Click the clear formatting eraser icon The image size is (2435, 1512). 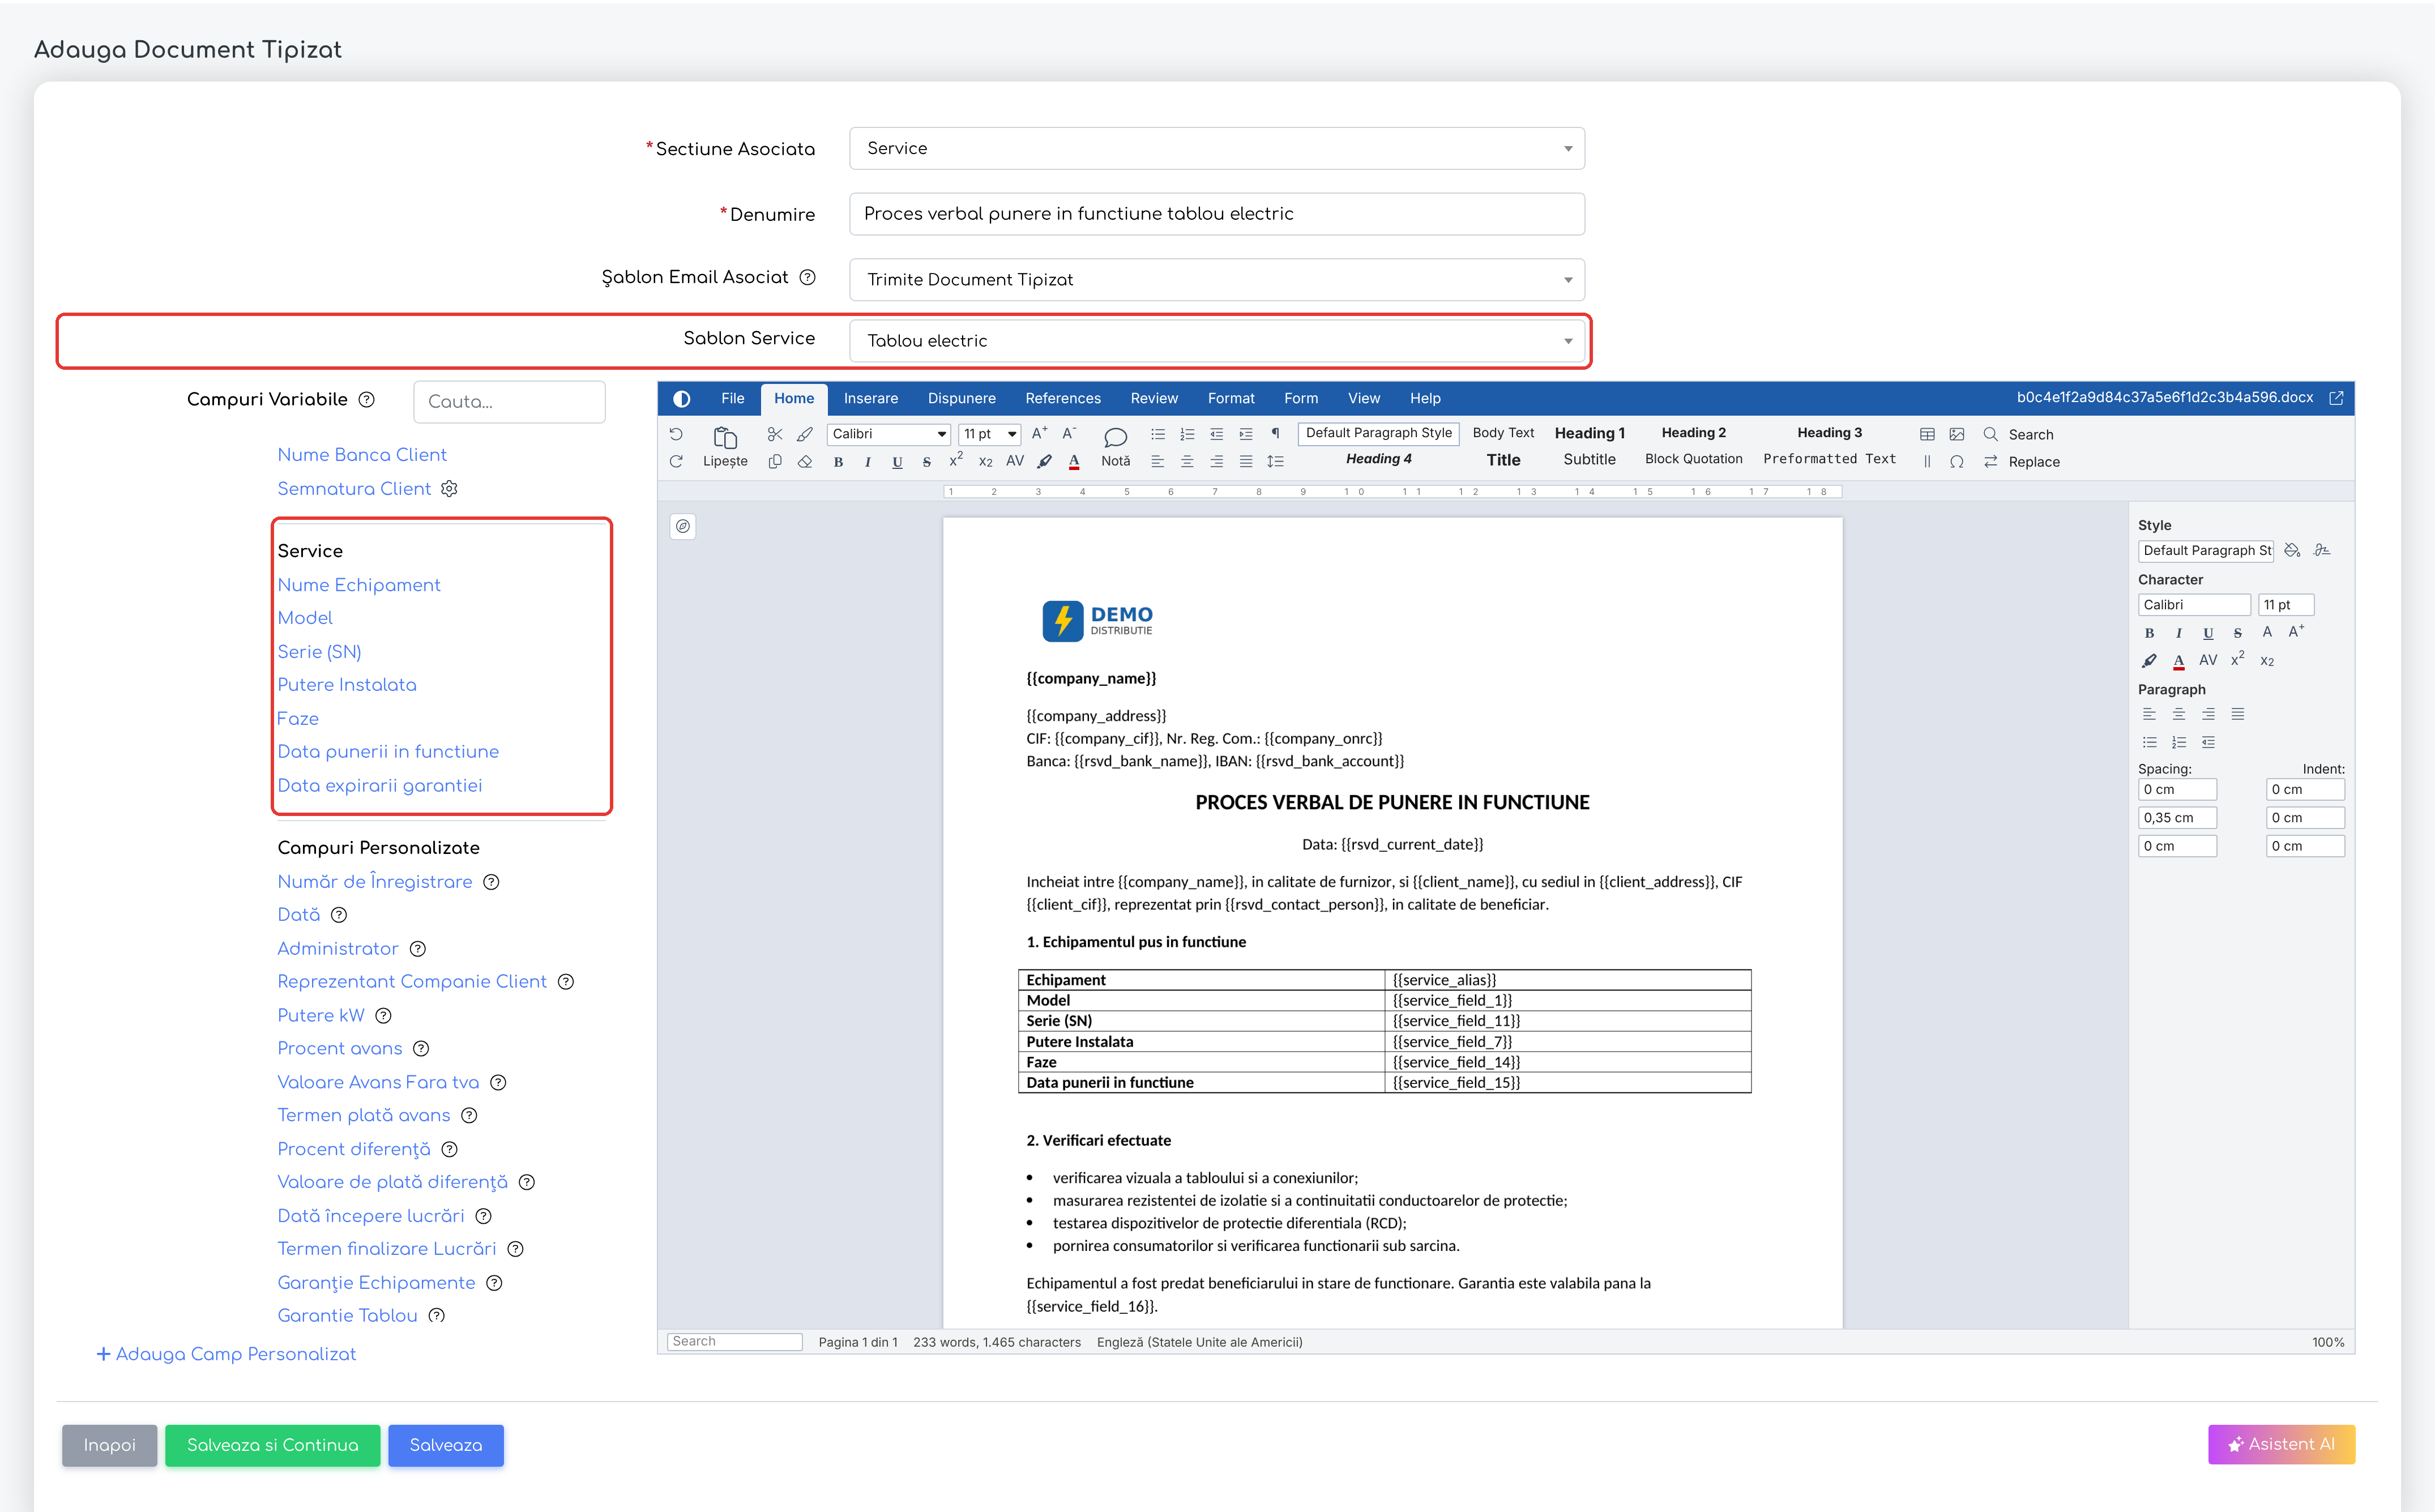(x=805, y=462)
